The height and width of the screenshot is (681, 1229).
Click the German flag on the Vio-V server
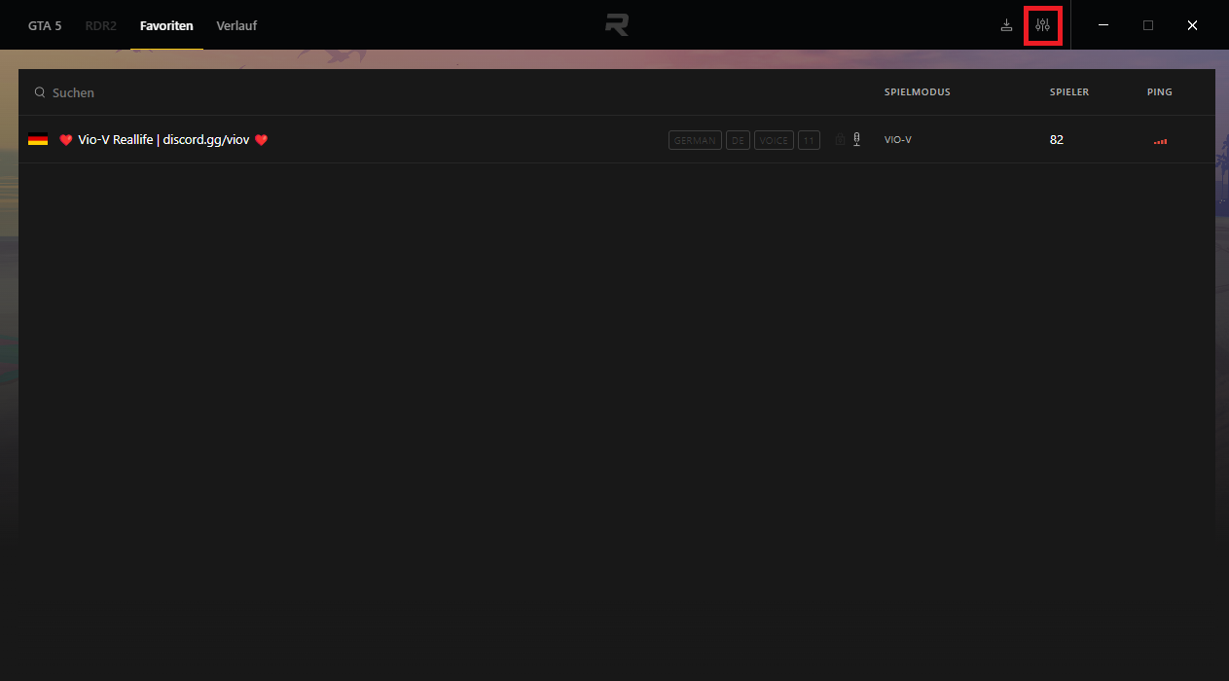pos(38,140)
